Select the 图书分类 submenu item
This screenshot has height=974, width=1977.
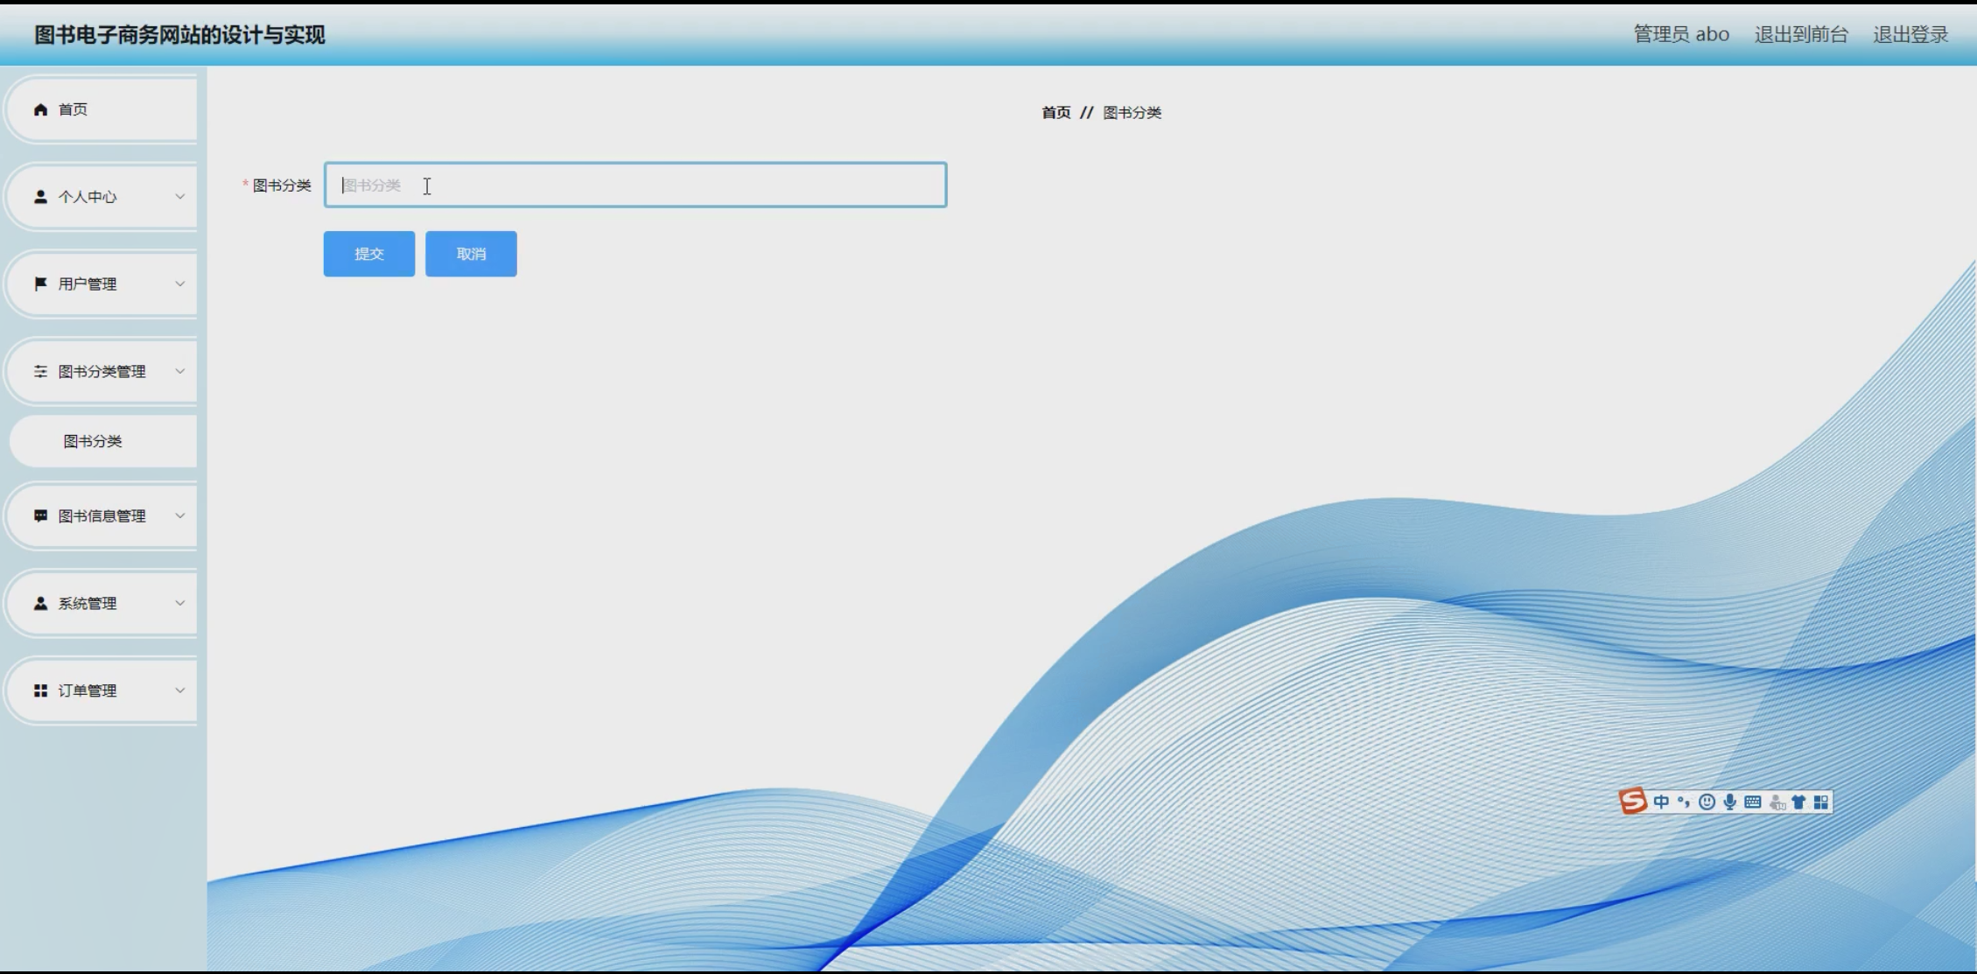103,441
